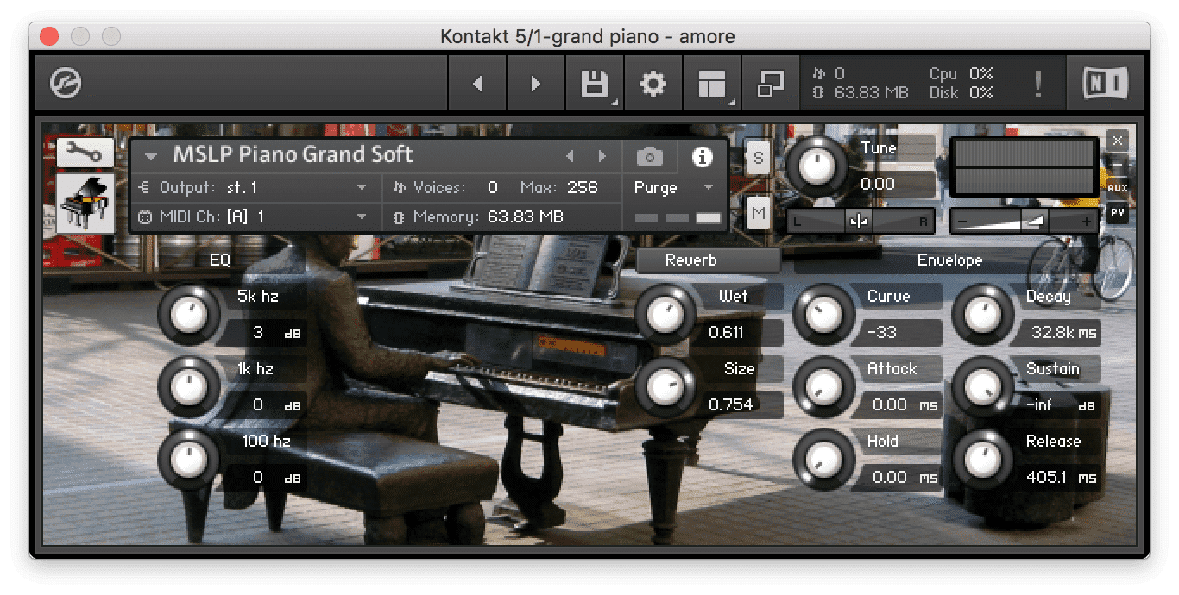Click the envelope Attack knob

tap(823, 386)
